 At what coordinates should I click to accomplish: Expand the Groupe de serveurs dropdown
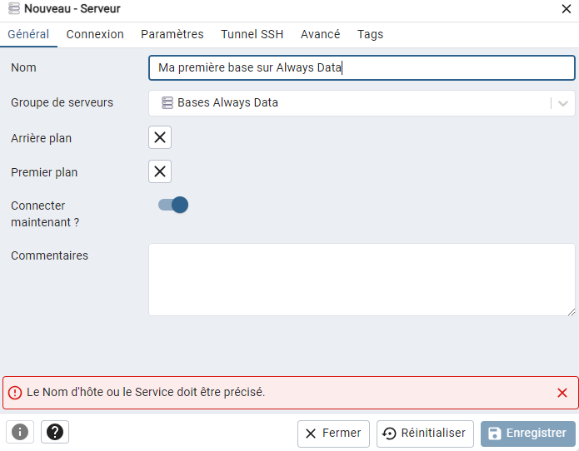point(563,103)
